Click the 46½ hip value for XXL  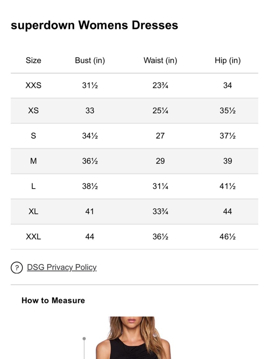point(228,237)
